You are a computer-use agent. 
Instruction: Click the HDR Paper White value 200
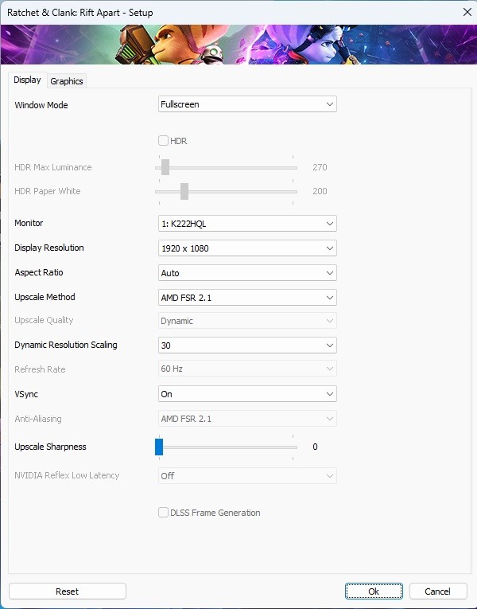(x=320, y=191)
